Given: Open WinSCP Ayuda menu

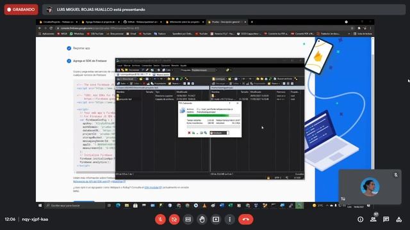Looking at the screenshot, I should tap(184, 65).
